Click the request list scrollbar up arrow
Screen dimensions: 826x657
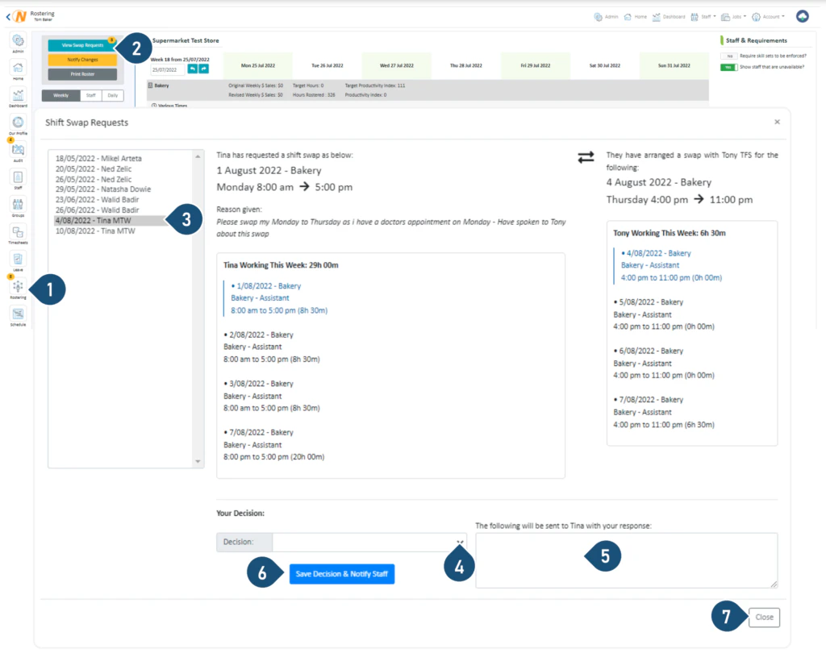[x=198, y=156]
